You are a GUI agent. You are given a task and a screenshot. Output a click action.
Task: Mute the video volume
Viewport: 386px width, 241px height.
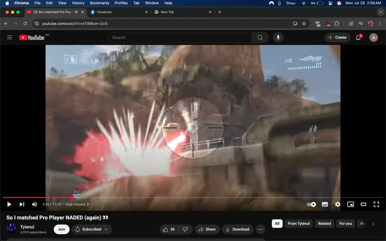(34, 204)
